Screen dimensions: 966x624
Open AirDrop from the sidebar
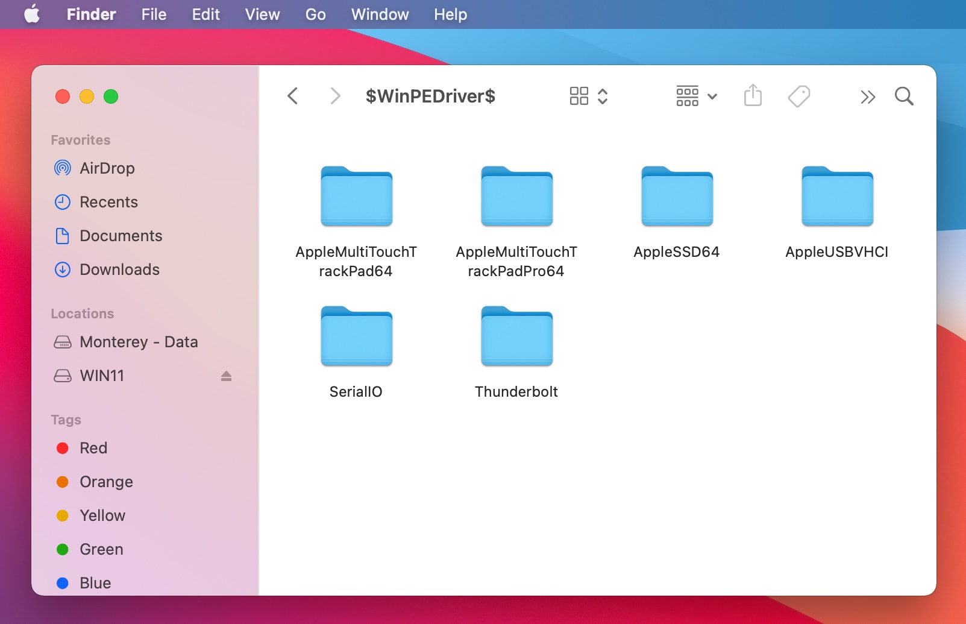click(x=107, y=168)
